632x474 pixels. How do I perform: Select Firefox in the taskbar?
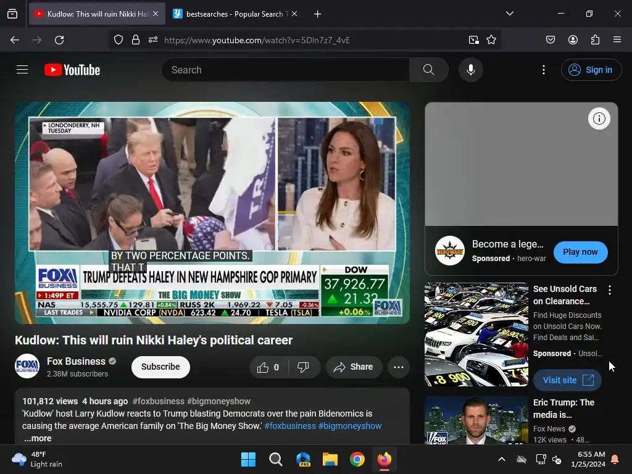[385, 459]
